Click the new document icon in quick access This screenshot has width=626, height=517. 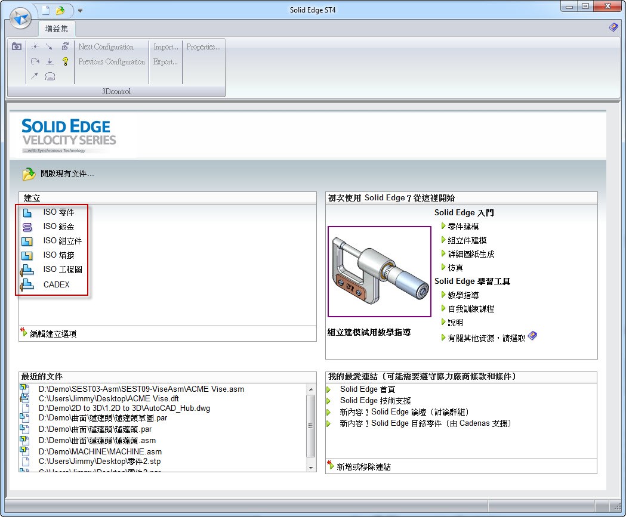tap(47, 10)
